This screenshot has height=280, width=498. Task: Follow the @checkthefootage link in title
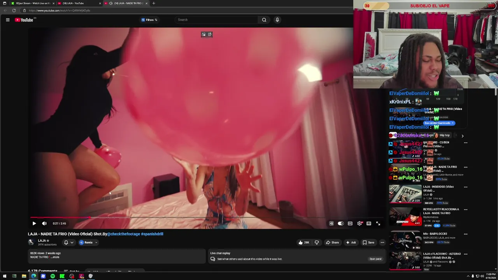123,234
